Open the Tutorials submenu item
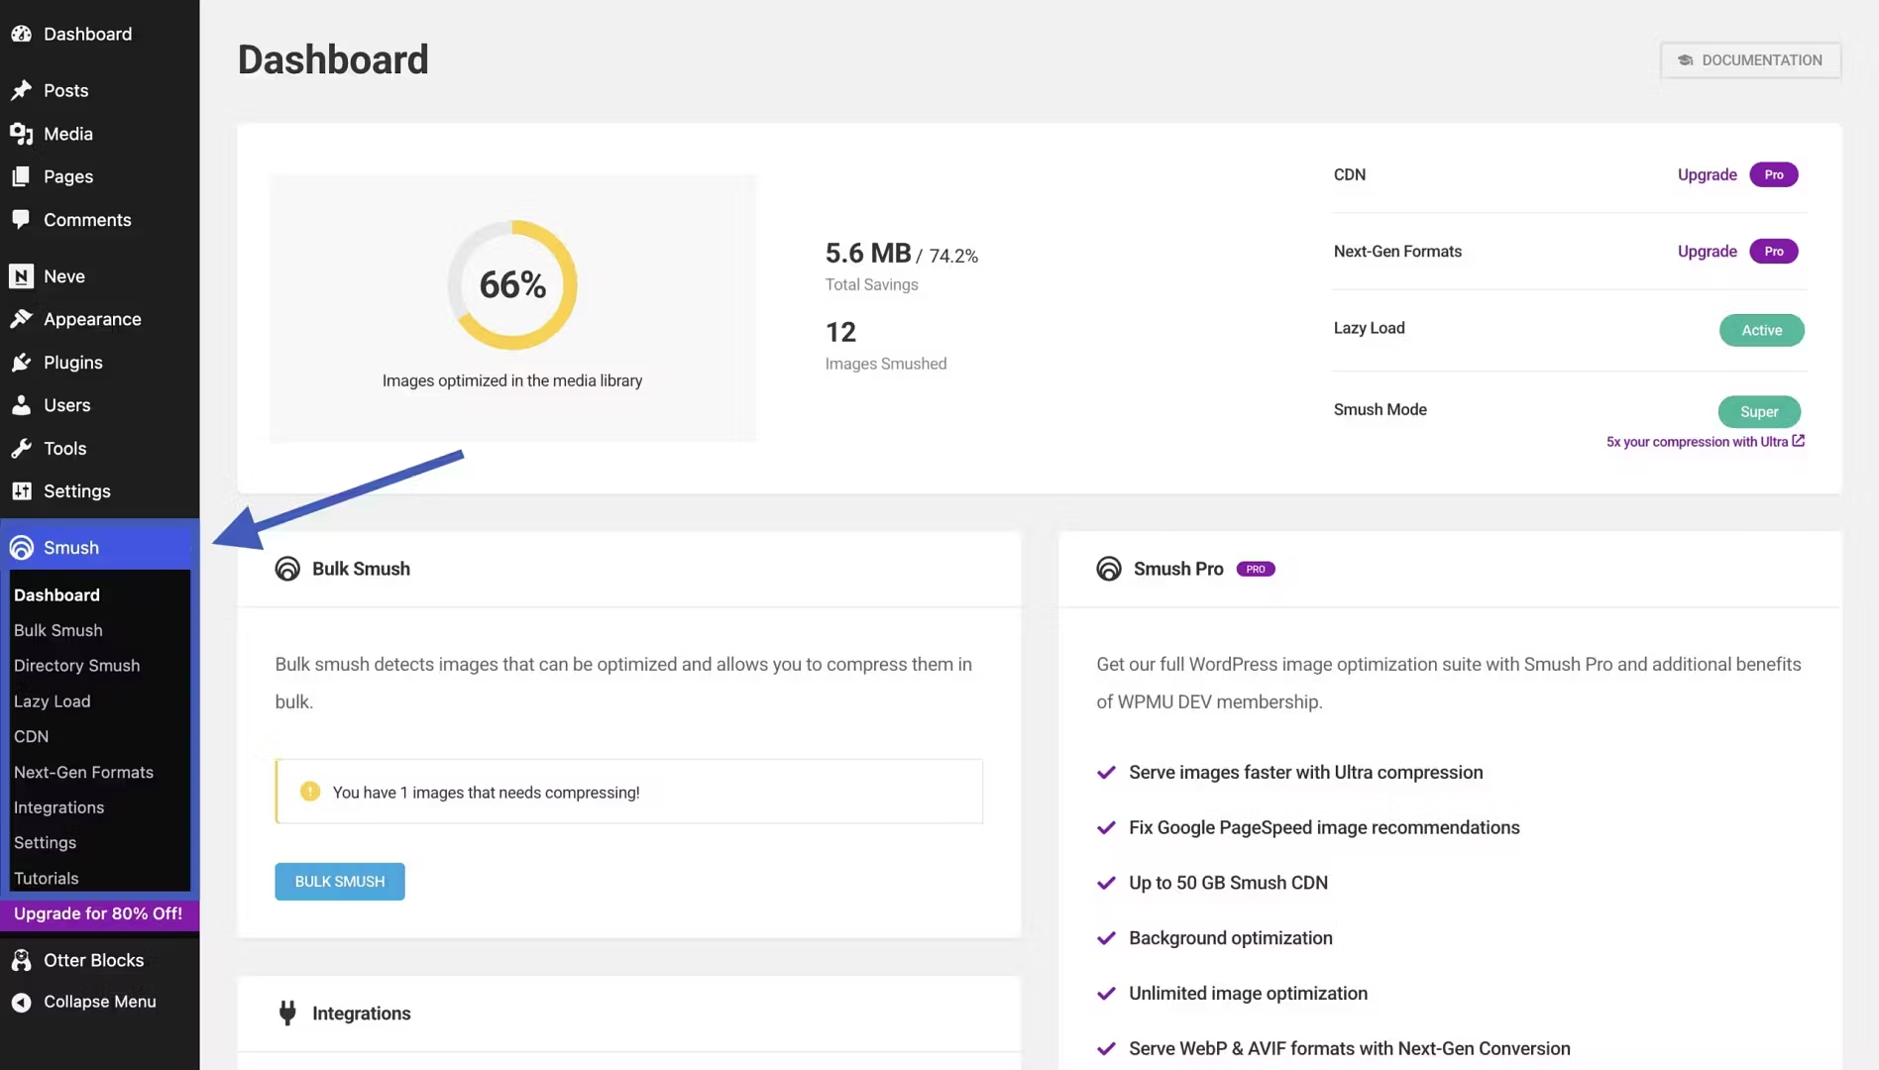Screen dimensions: 1879x1070 point(46,878)
